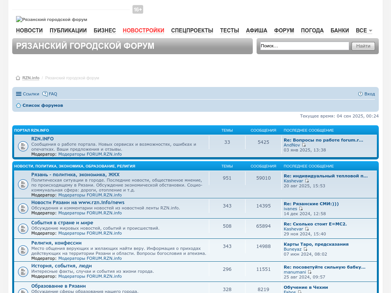Click the Вход login power icon
Image resolution: width=391 pixels, height=293 pixels.
360,94
